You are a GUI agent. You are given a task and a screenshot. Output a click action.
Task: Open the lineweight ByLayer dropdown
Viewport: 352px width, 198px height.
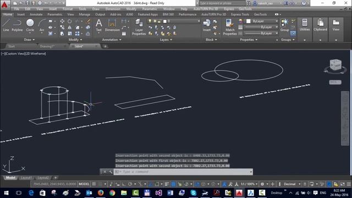(261, 27)
